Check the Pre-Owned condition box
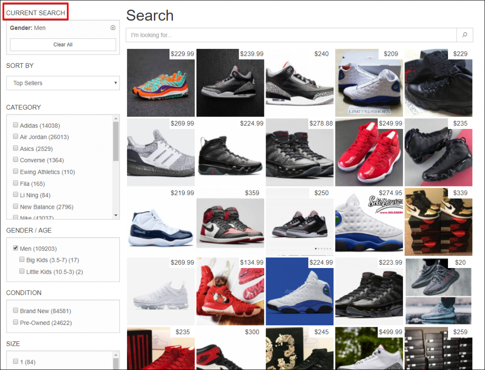This screenshot has width=485, height=370. 15,322
